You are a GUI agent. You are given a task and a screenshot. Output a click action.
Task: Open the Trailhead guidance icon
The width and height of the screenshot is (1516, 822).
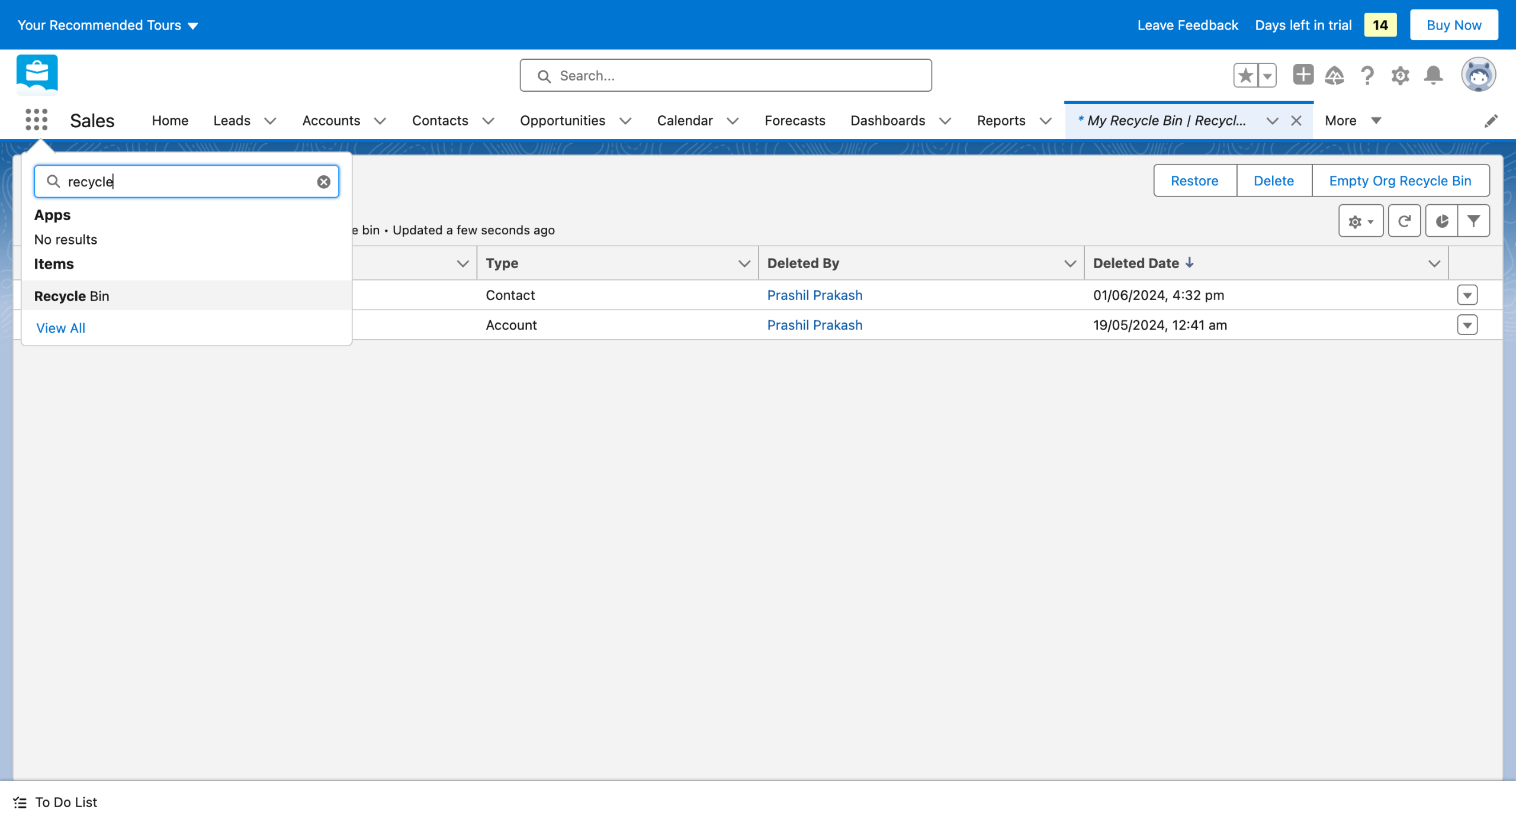click(x=1335, y=75)
